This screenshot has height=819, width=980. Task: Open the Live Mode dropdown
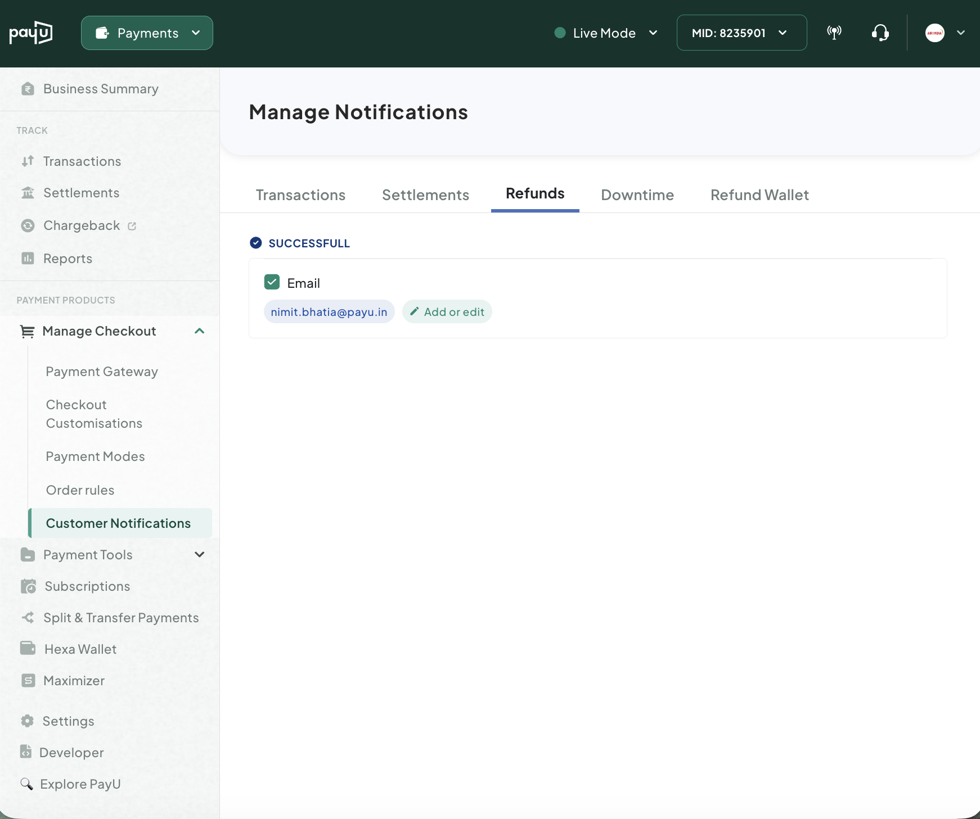coord(606,33)
